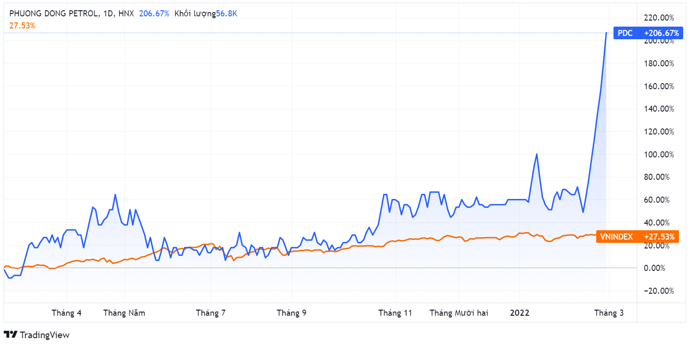Click the 220.00% price scale label
This screenshot has width=693, height=347.
(659, 18)
